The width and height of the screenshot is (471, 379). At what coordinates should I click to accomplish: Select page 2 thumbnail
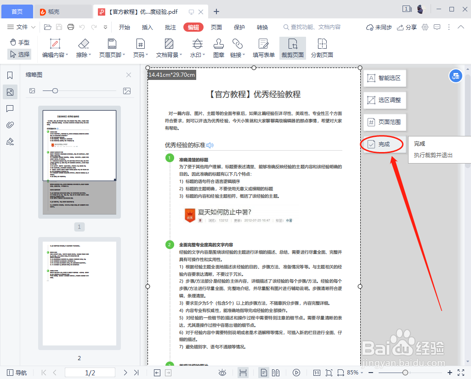[79, 294]
